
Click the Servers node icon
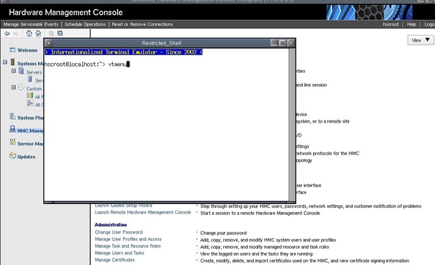click(21, 71)
